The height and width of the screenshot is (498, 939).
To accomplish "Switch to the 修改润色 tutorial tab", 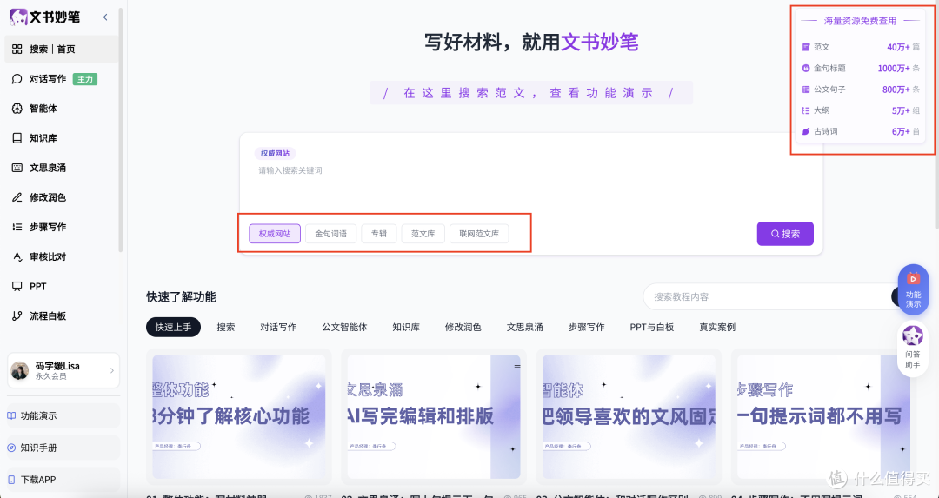I will point(463,328).
